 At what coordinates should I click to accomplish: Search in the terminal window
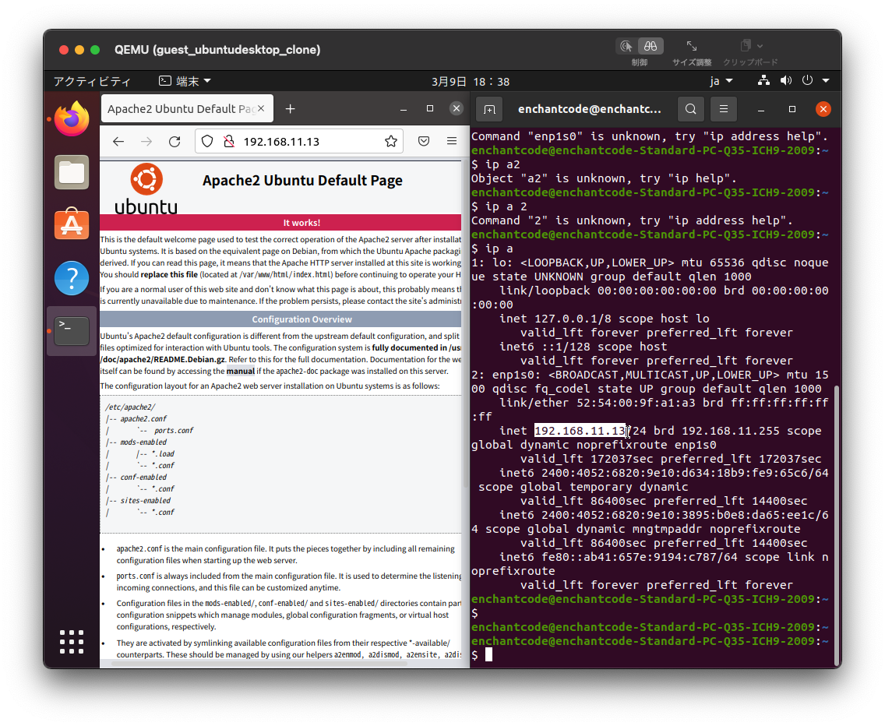coord(691,110)
